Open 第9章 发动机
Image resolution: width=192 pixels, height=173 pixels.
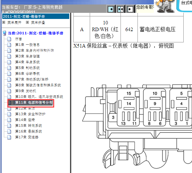[x=25, y=91]
